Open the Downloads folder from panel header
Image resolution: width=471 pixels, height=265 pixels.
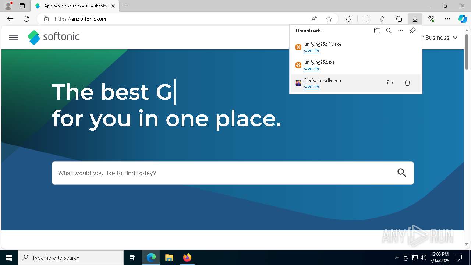pos(377,31)
